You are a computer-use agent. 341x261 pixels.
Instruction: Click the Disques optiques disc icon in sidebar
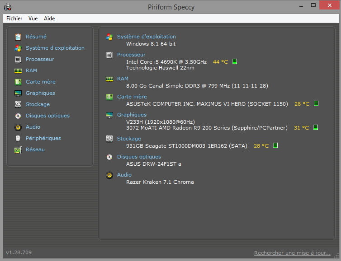point(18,116)
